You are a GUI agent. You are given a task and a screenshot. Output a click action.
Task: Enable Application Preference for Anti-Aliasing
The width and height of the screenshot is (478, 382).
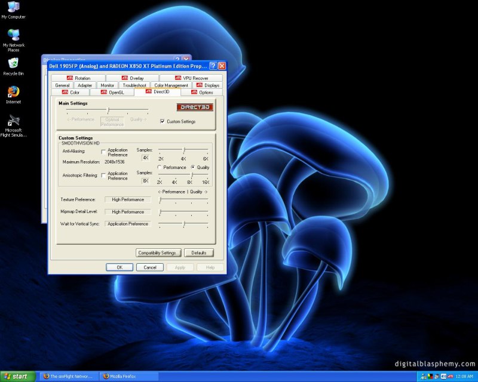click(103, 151)
